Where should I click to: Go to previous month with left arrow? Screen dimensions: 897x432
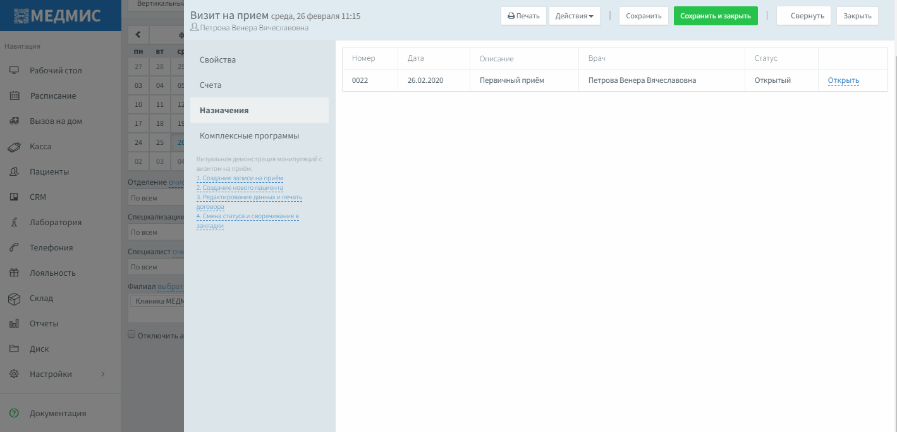tap(138, 35)
